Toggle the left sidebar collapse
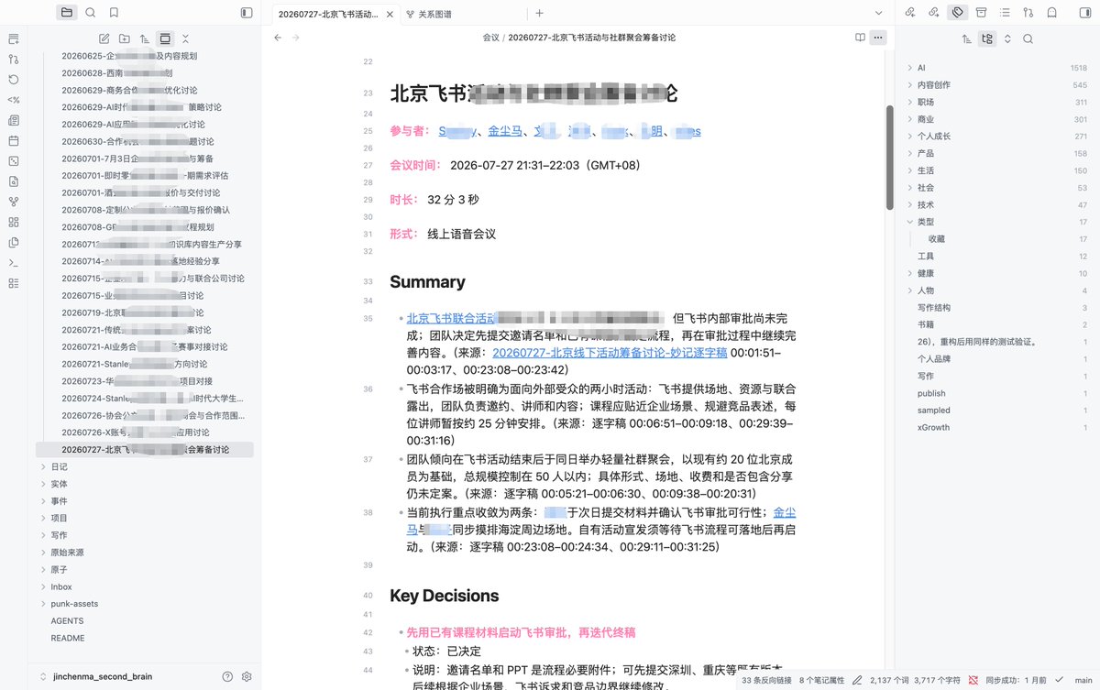Screen dimensions: 1100x690 click(247, 13)
